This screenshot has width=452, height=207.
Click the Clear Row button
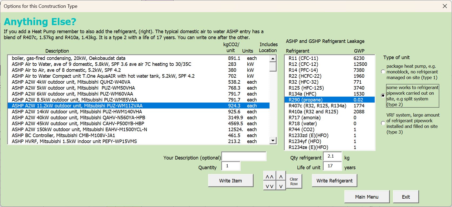tap(294, 181)
